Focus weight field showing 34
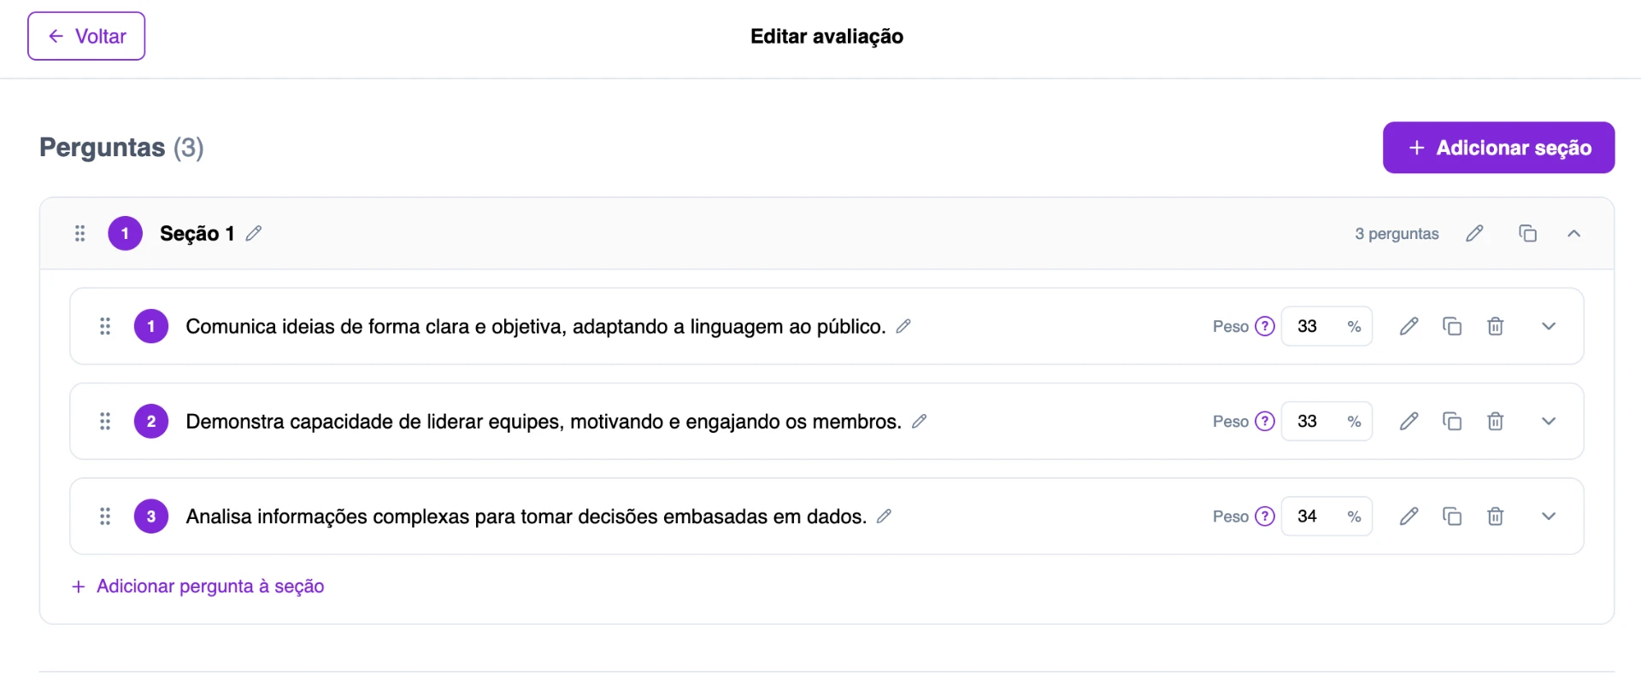The height and width of the screenshot is (694, 1641). (1326, 516)
